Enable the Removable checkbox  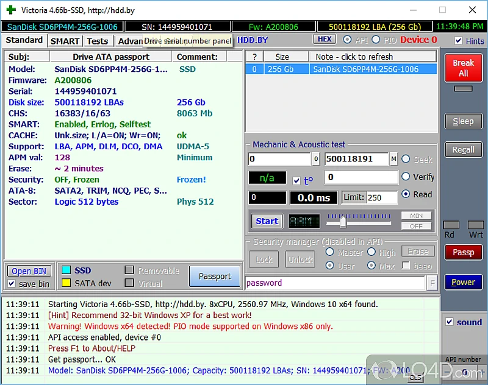129,270
